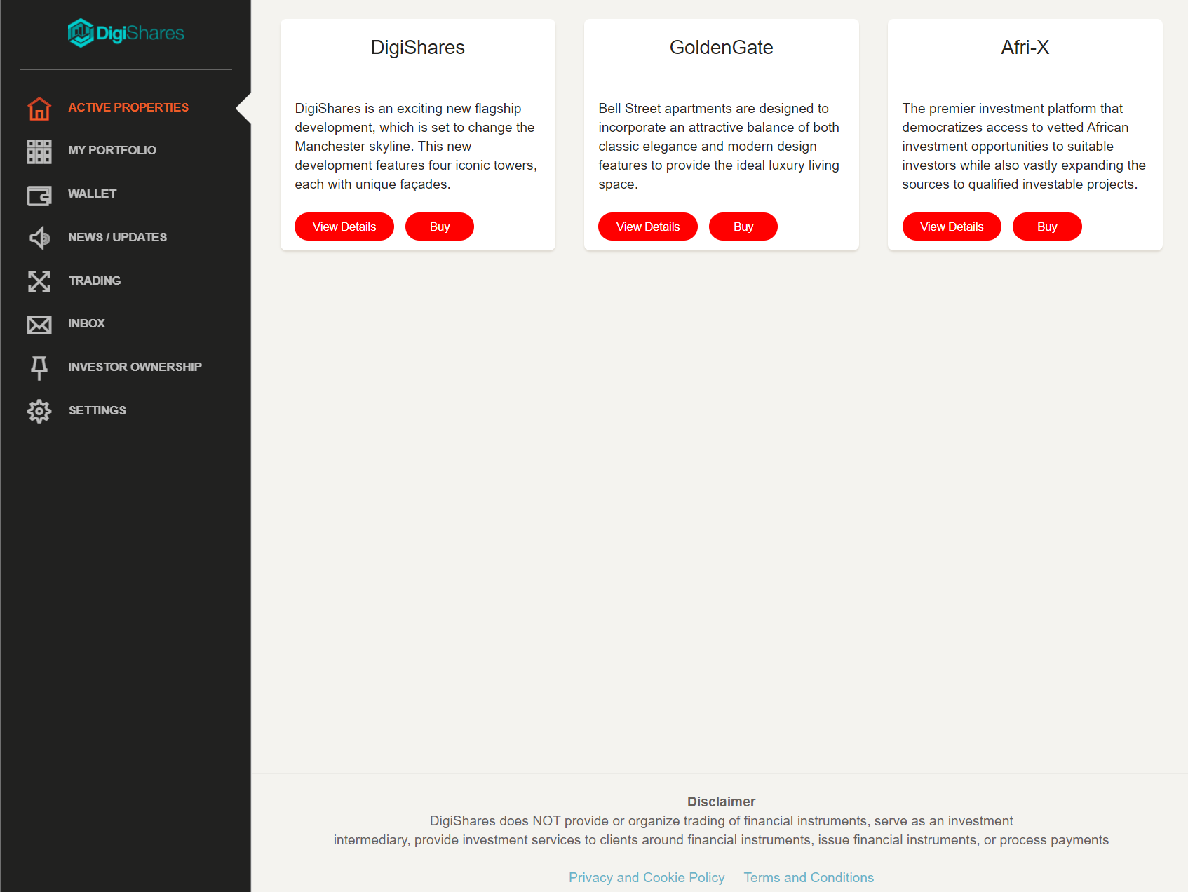1188x892 pixels.
Task: Click the Manchester skyline description text
Action: tap(416, 146)
